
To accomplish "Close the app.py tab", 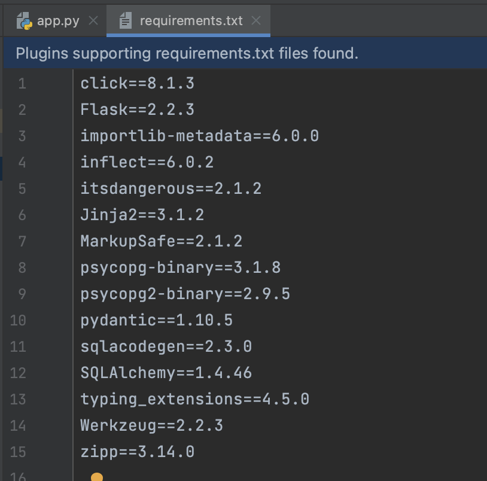I will point(93,20).
